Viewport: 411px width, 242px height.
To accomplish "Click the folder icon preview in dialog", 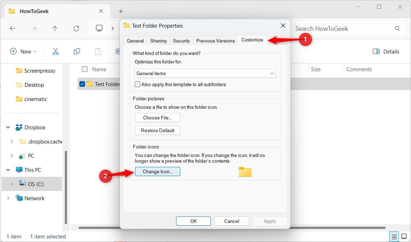I will point(245,172).
